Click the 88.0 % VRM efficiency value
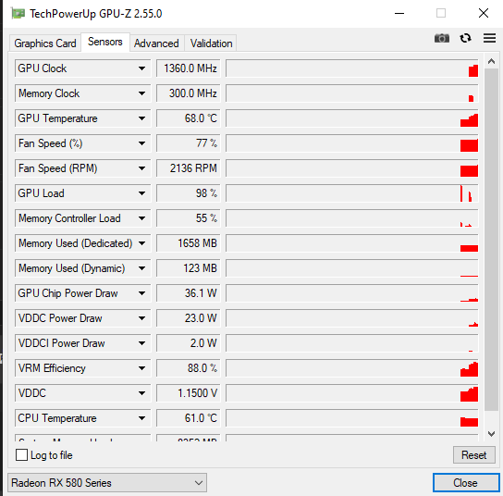The height and width of the screenshot is (496, 503). coord(189,368)
